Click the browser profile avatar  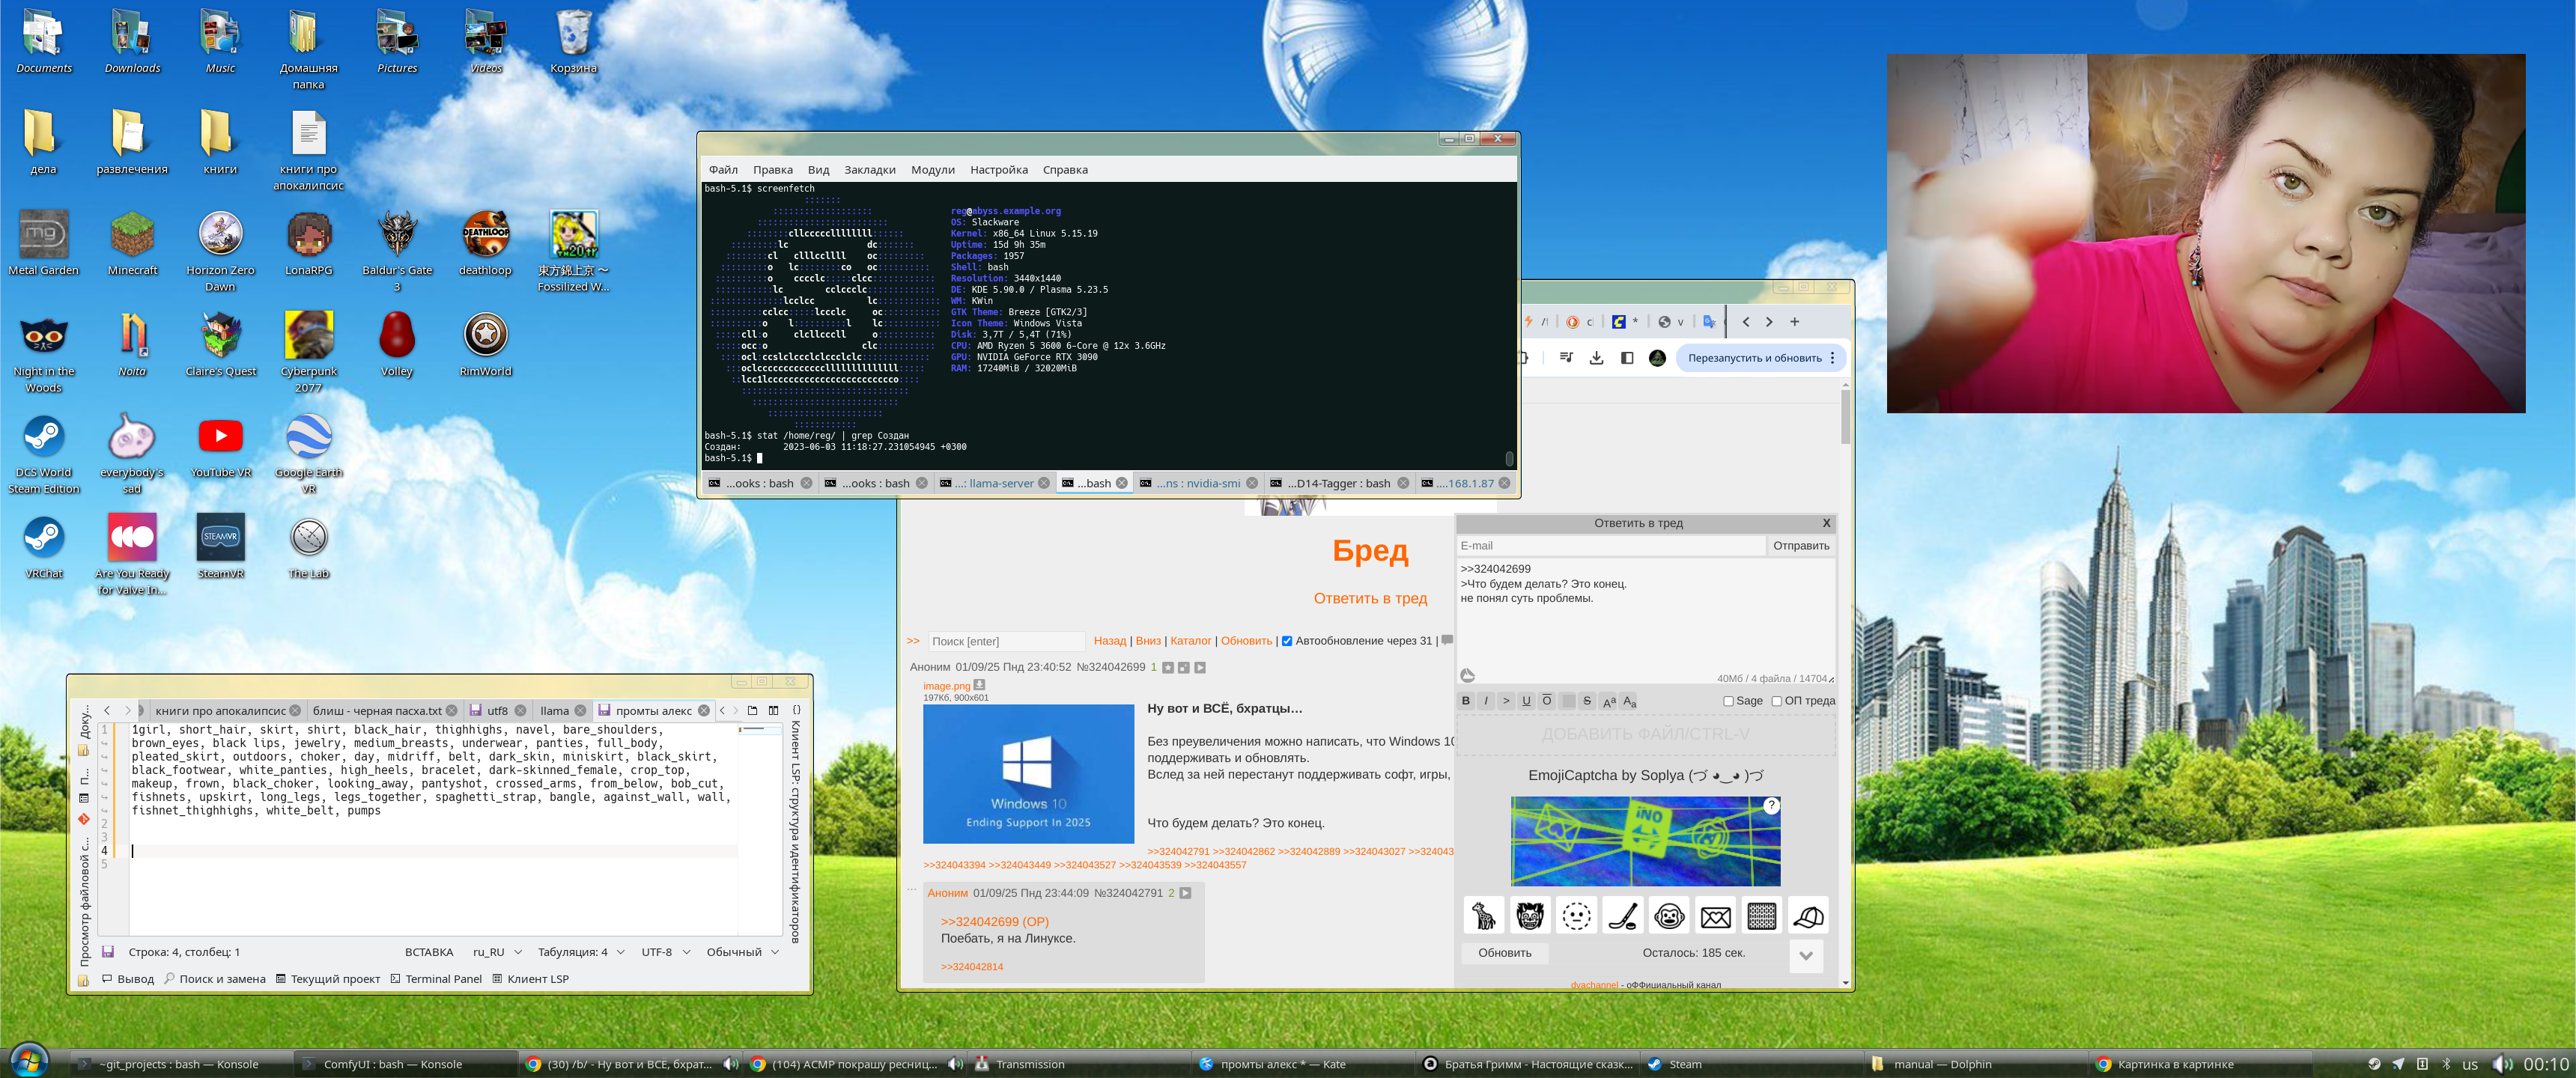(x=1657, y=358)
